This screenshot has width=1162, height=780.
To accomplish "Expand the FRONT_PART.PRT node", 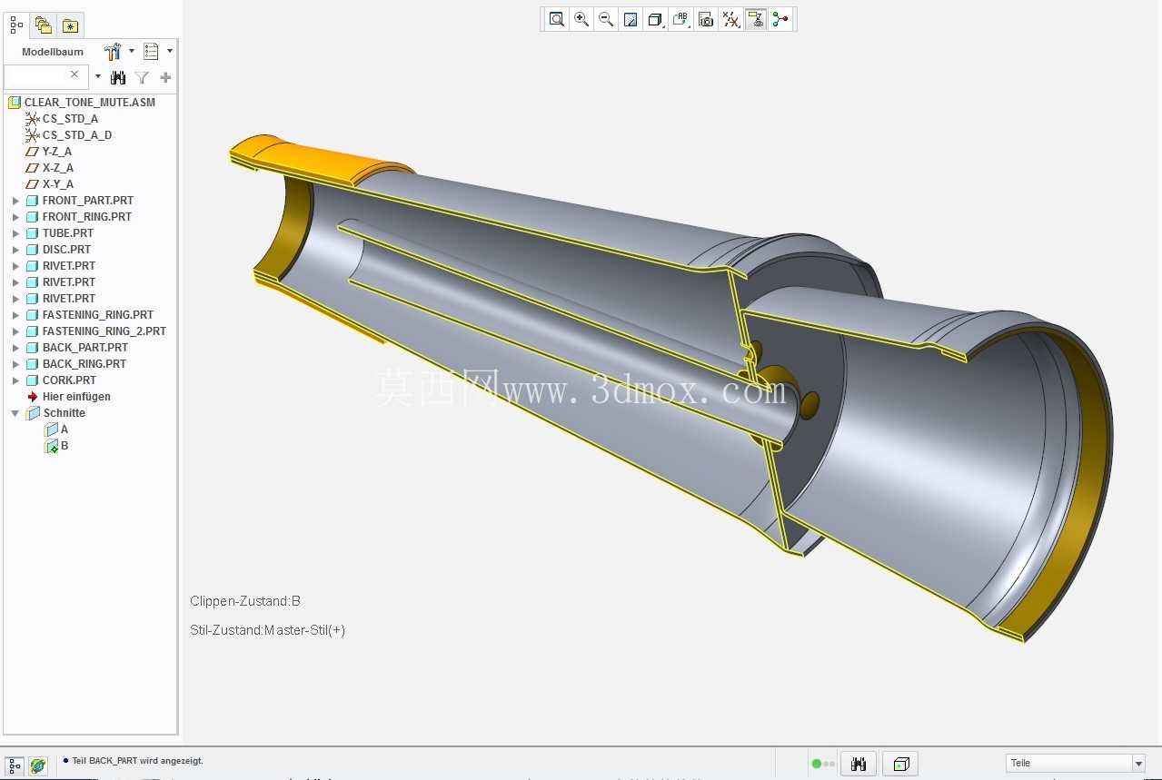I will [x=15, y=201].
